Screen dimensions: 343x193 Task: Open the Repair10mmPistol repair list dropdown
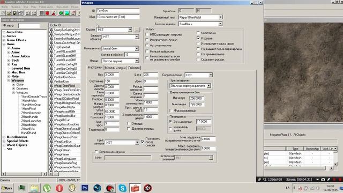click(x=220, y=17)
